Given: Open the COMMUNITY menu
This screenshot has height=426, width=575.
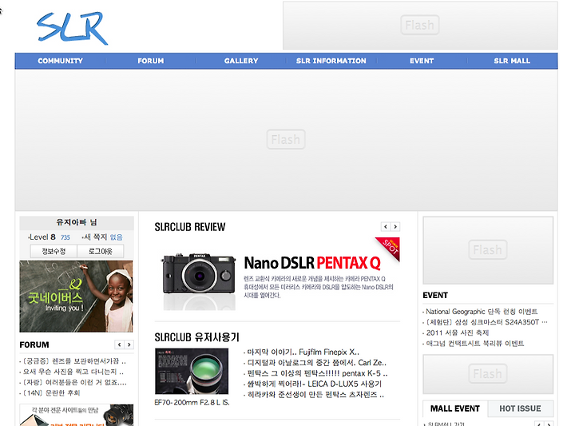Looking at the screenshot, I should point(60,61).
